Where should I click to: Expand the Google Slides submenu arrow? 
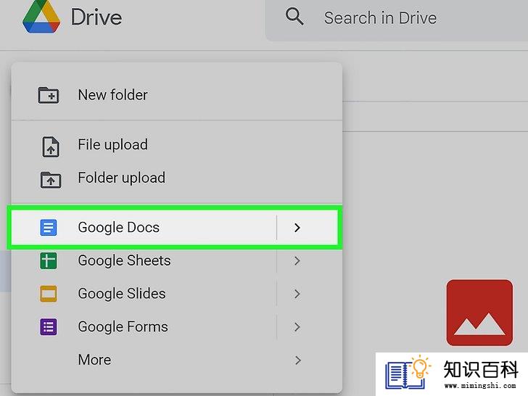click(297, 294)
